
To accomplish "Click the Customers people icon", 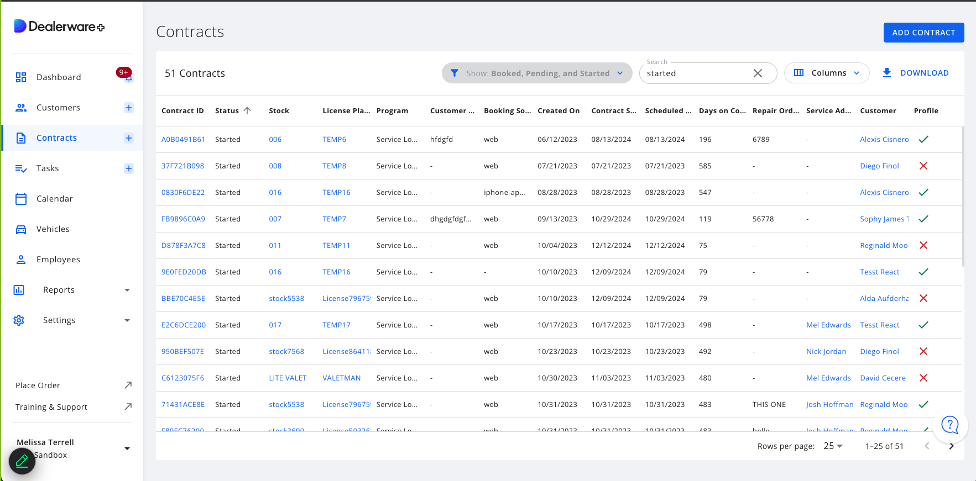I will point(21,108).
